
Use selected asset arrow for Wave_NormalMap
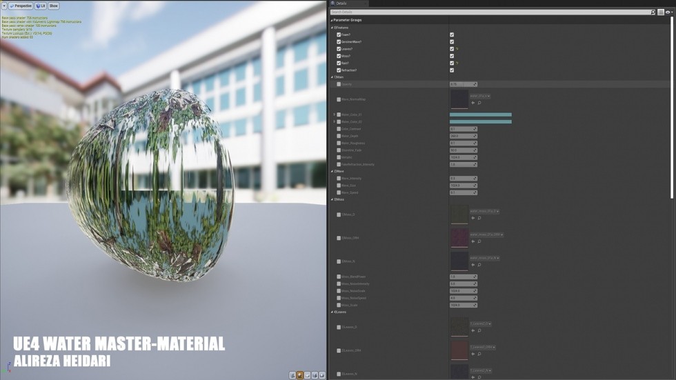473,103
